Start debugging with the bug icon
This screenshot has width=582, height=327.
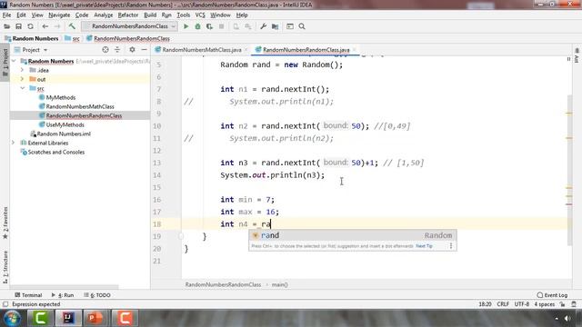pos(198,26)
